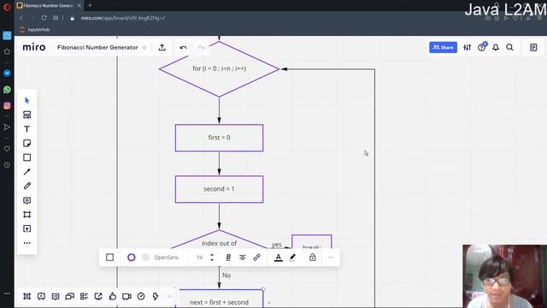Reload the page
The width and height of the screenshot is (547, 308).
coord(44,18)
